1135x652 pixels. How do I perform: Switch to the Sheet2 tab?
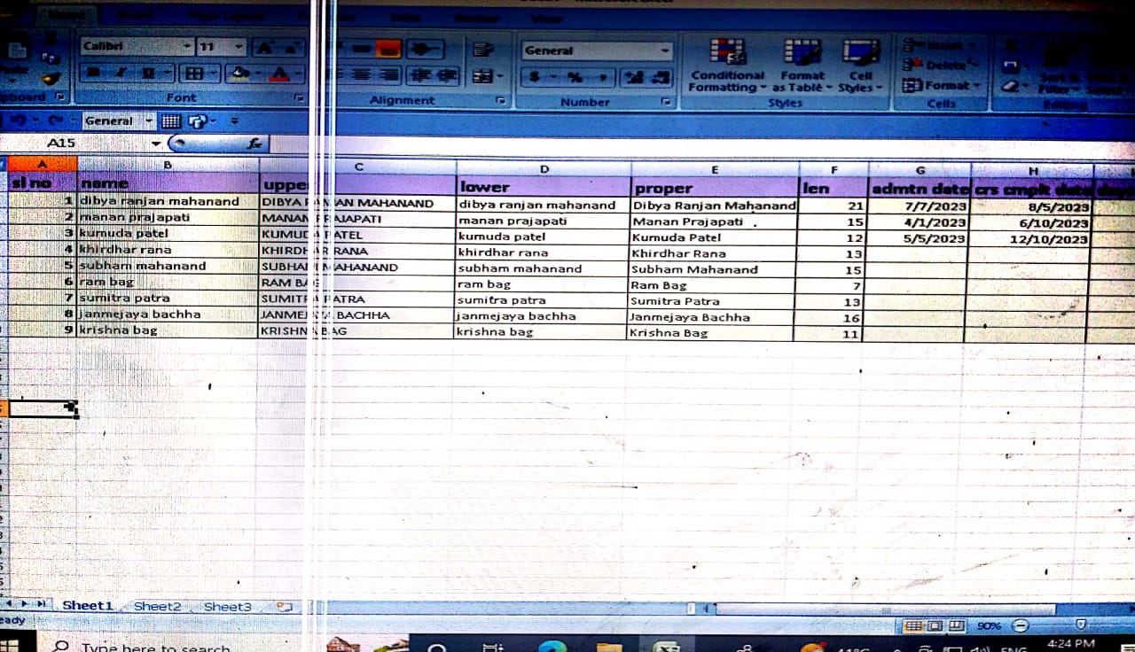[x=157, y=607]
